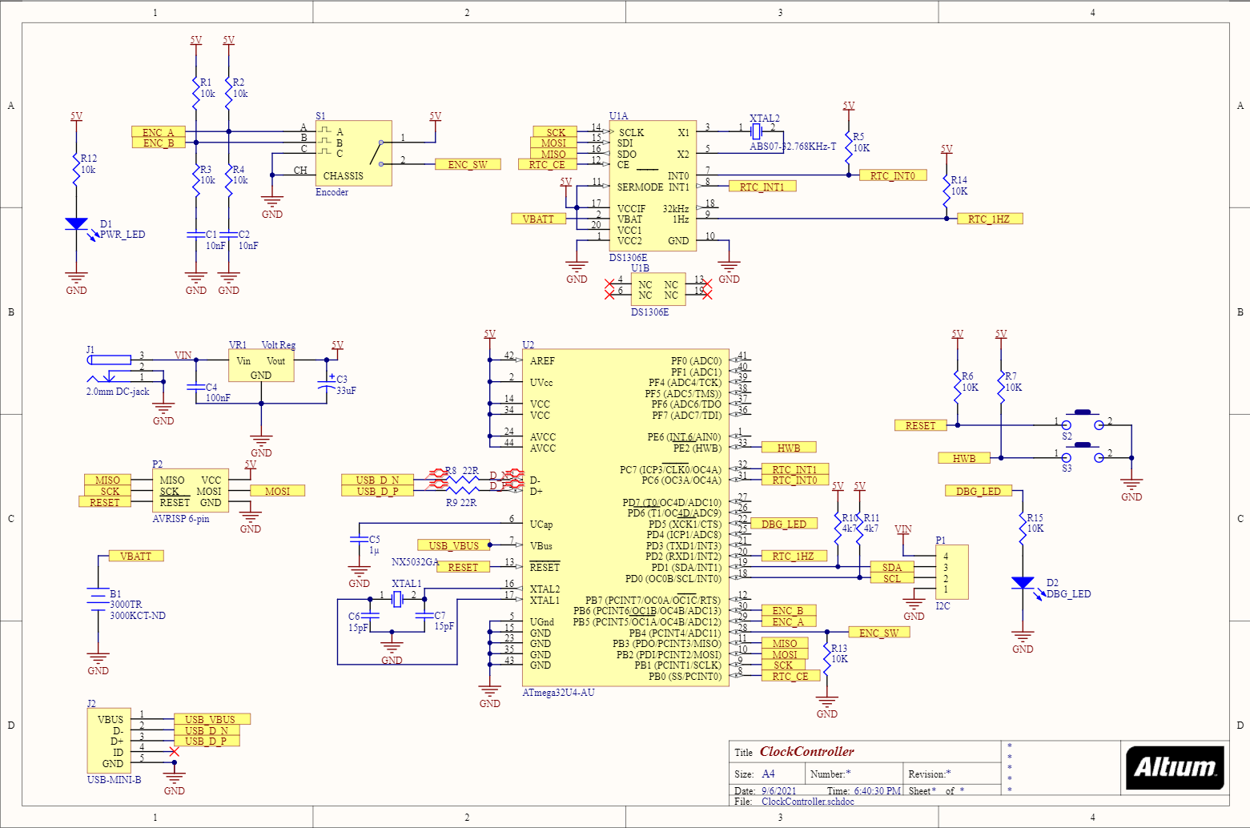1250x828 pixels.
Task: Select resistor R1 10k
Action: click(195, 93)
